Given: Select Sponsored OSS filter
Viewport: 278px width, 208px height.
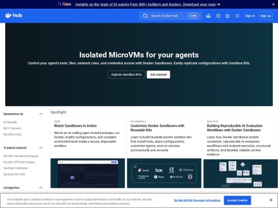Looking at the screenshot, I should pos(14,174).
